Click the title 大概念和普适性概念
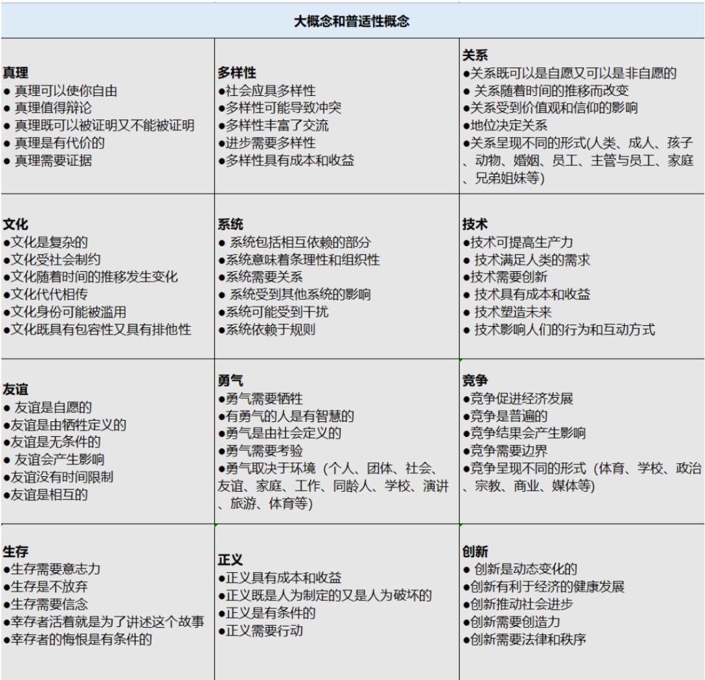This screenshot has height=680, width=705. coord(352,21)
